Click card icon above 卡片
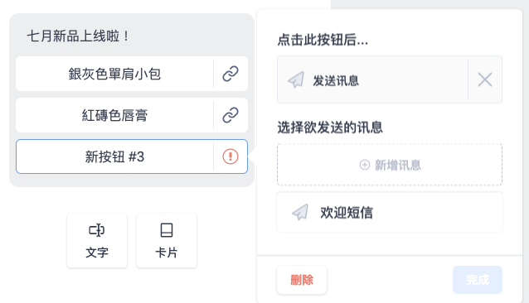 pyautogui.click(x=167, y=230)
